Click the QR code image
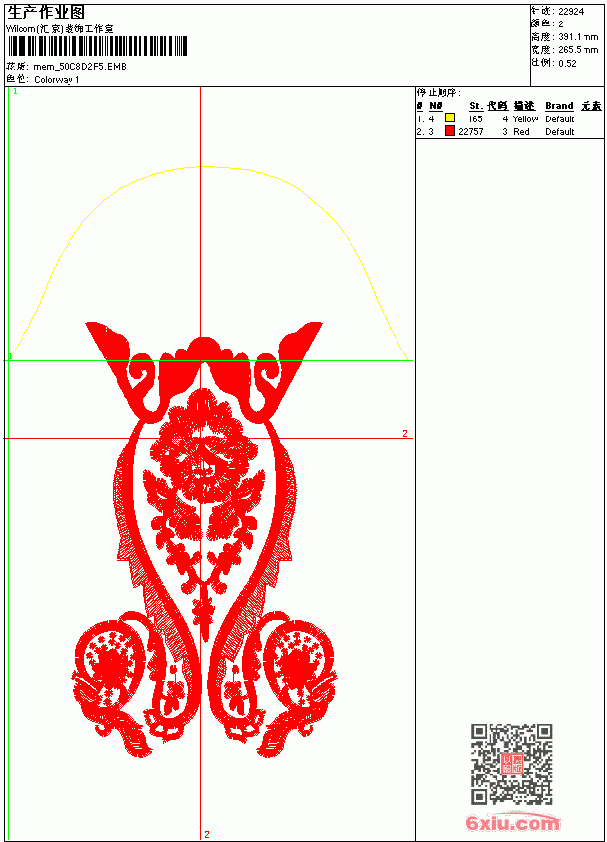This screenshot has width=607, height=842. 511,763
